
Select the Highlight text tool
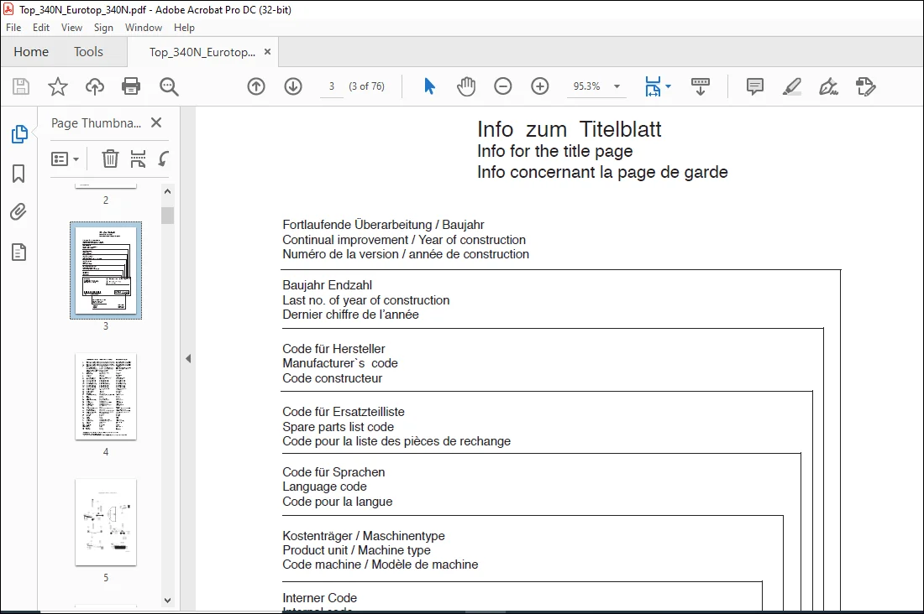[791, 86]
